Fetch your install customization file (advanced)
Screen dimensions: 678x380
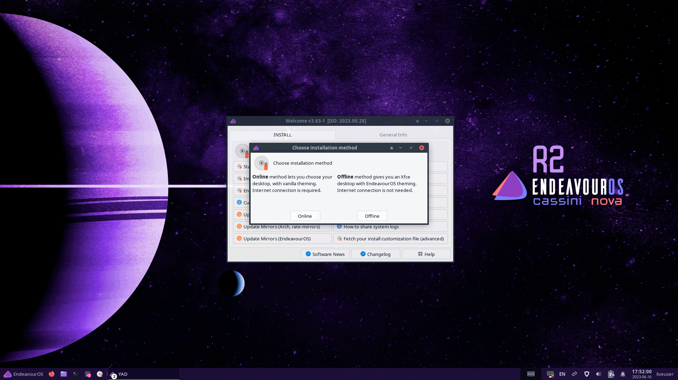[x=390, y=239]
